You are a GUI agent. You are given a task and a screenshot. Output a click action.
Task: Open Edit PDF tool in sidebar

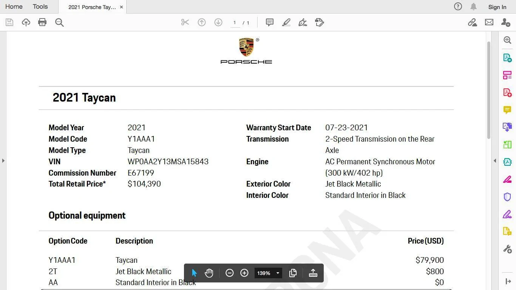pos(507,75)
